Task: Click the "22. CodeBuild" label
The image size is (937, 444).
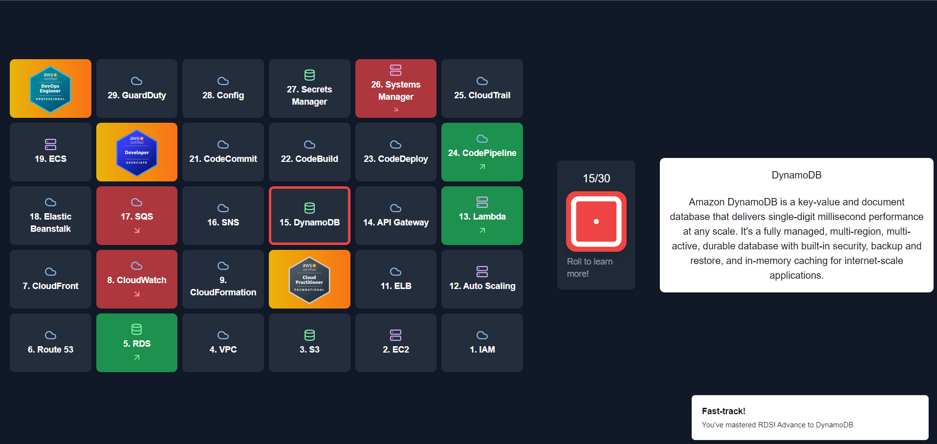Action: tap(309, 159)
